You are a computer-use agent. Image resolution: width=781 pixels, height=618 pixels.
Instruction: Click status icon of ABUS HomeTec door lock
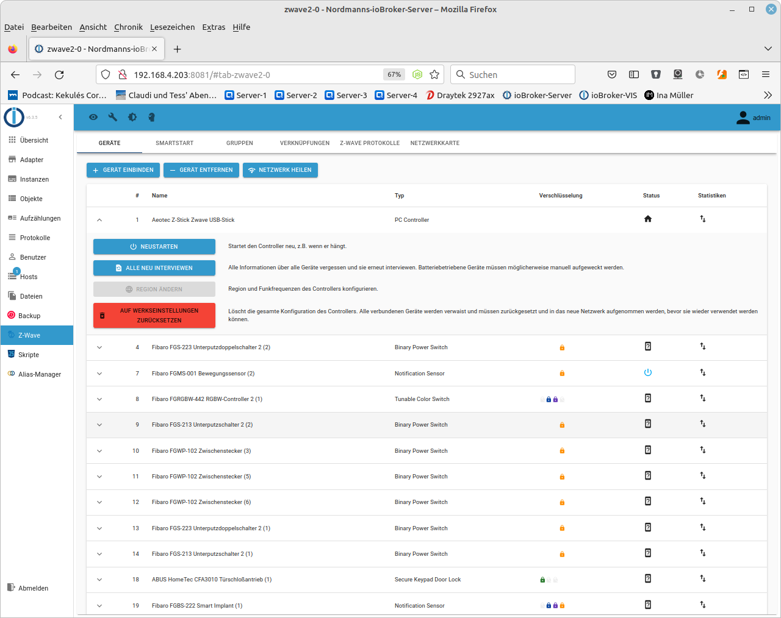coord(648,578)
